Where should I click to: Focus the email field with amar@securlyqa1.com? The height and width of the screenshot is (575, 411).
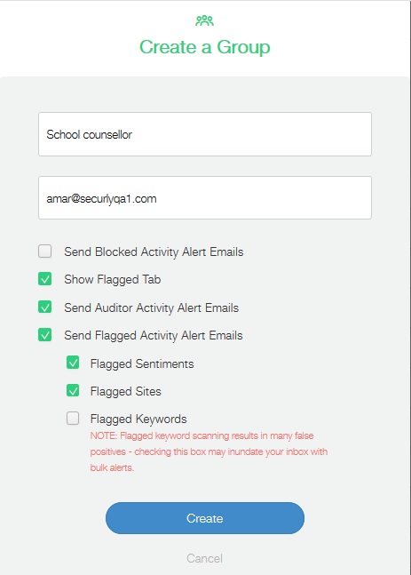(205, 198)
